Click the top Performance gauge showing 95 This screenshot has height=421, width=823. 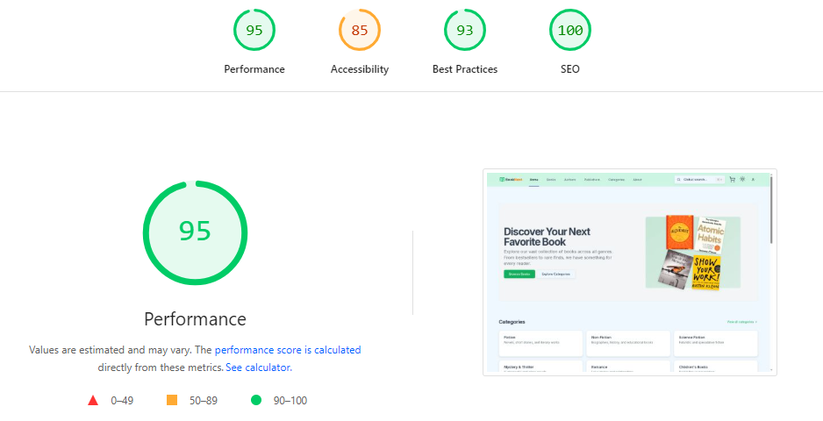click(x=254, y=31)
